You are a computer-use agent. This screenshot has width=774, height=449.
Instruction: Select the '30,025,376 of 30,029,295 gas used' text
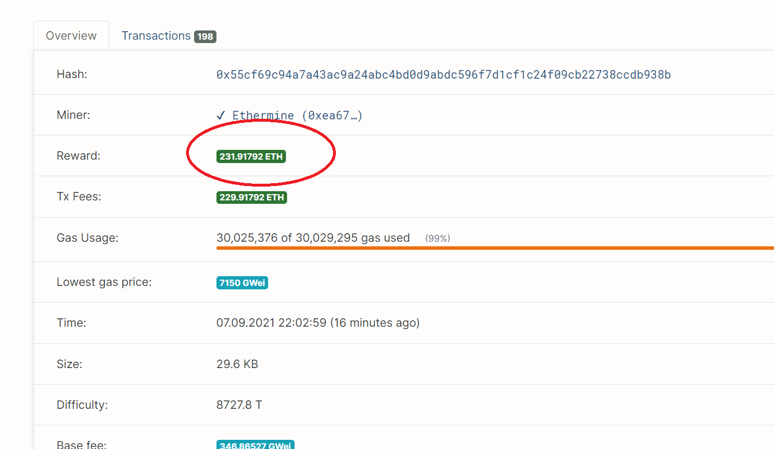[x=313, y=238]
